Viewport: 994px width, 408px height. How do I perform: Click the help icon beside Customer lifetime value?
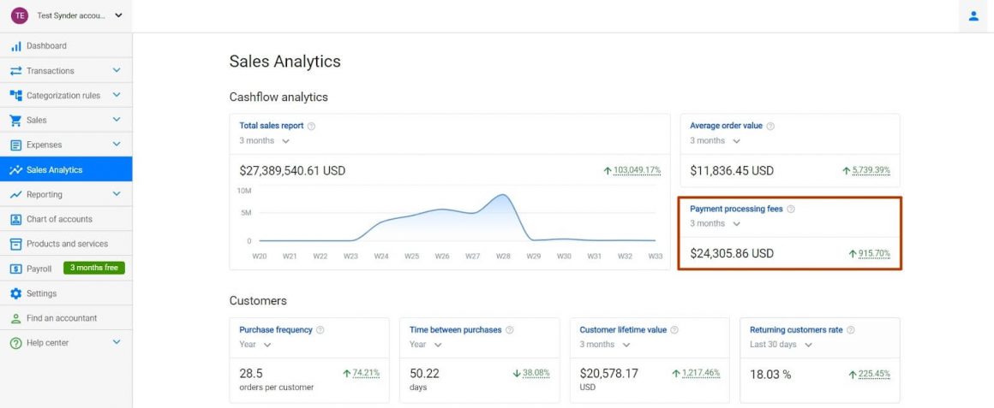pyautogui.click(x=674, y=330)
